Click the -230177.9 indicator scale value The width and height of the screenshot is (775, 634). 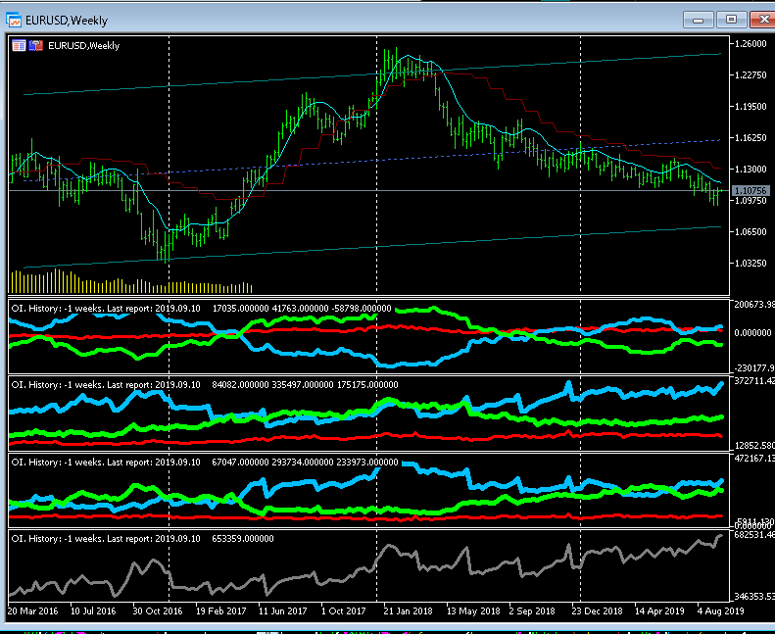pyautogui.click(x=754, y=367)
